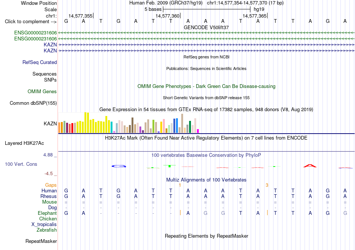
Task: Open 'Publications: Sequences in Scientific Articles' title
Action: pos(206,68)
